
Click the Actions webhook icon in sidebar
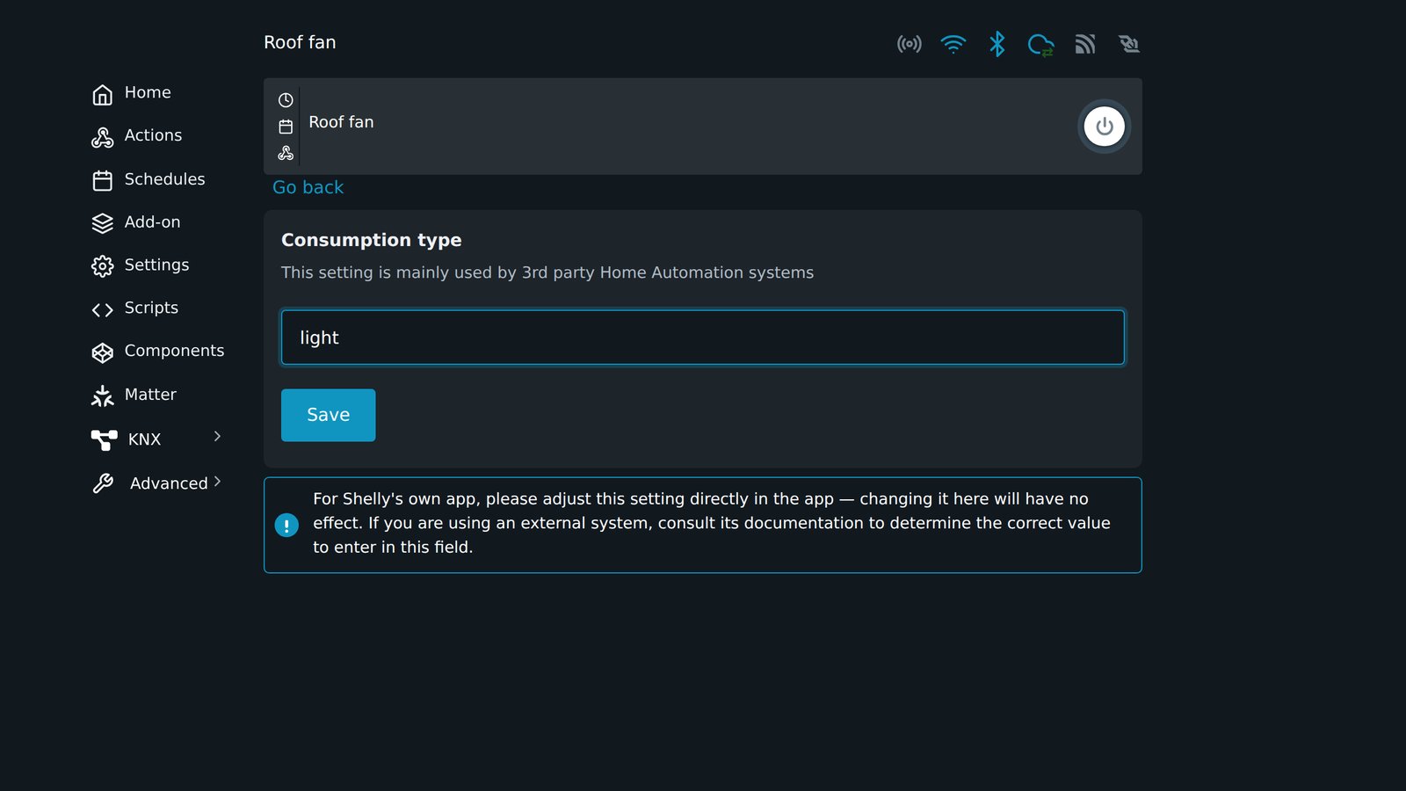[103, 137]
